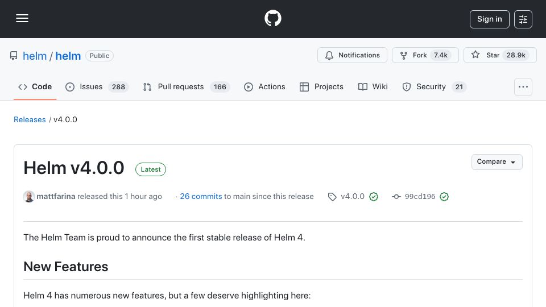Open the helm owner link

click(x=35, y=56)
